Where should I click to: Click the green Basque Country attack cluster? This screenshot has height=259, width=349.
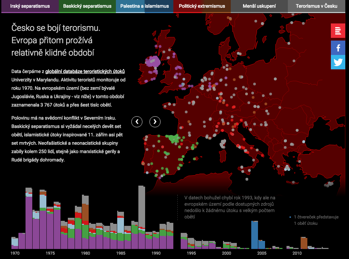[174, 138]
